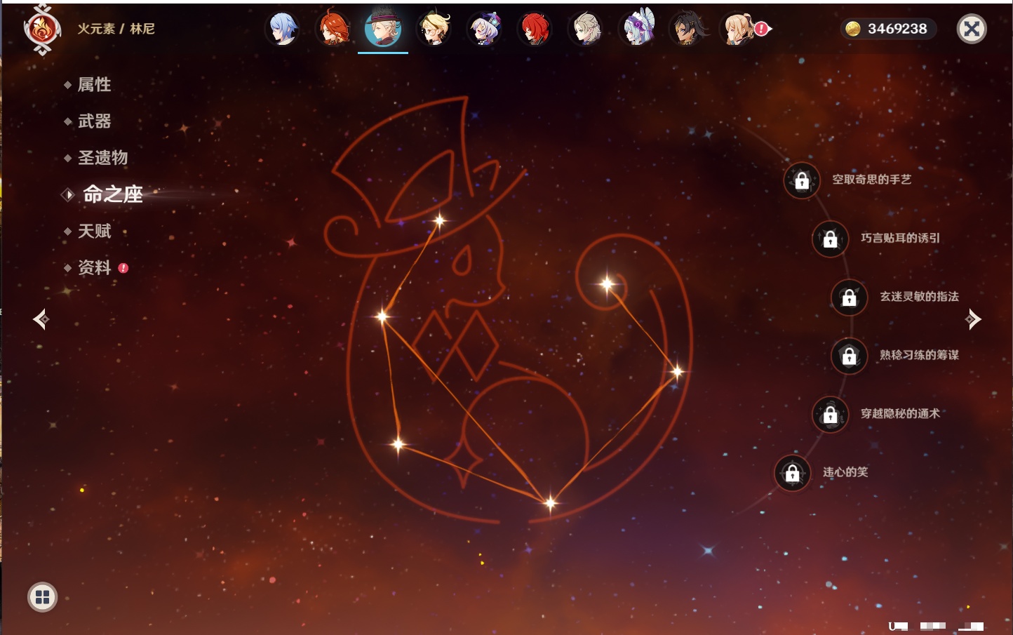Click the constellation star on the hat brim

(x=440, y=221)
